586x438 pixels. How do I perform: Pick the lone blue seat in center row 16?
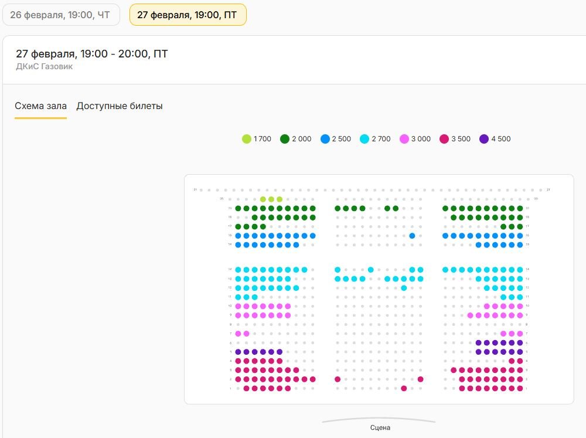[x=412, y=236]
